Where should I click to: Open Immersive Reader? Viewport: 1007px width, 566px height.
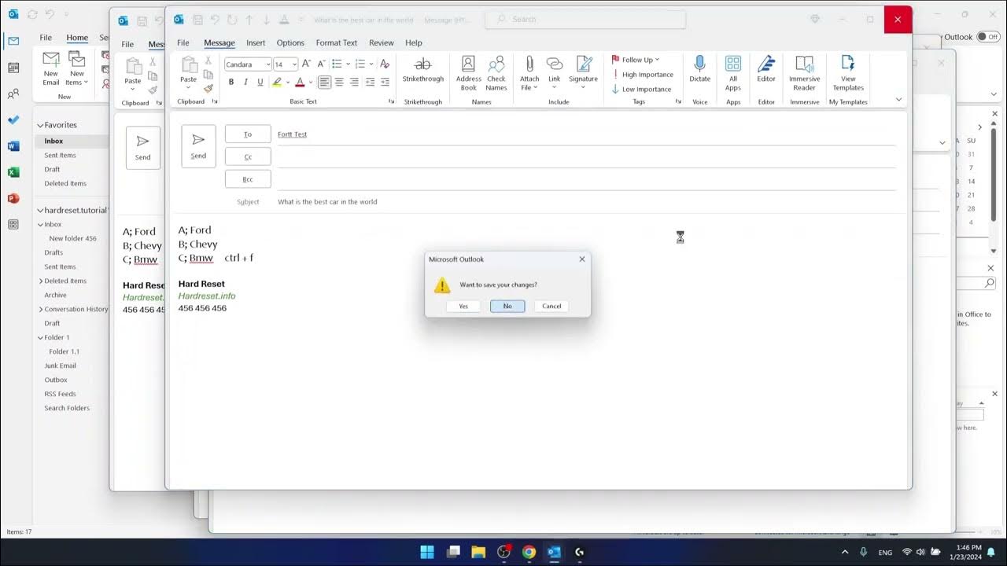(x=804, y=73)
